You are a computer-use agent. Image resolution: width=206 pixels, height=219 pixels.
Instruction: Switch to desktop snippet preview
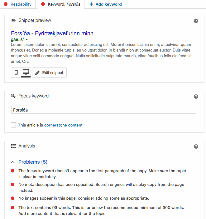26,72
